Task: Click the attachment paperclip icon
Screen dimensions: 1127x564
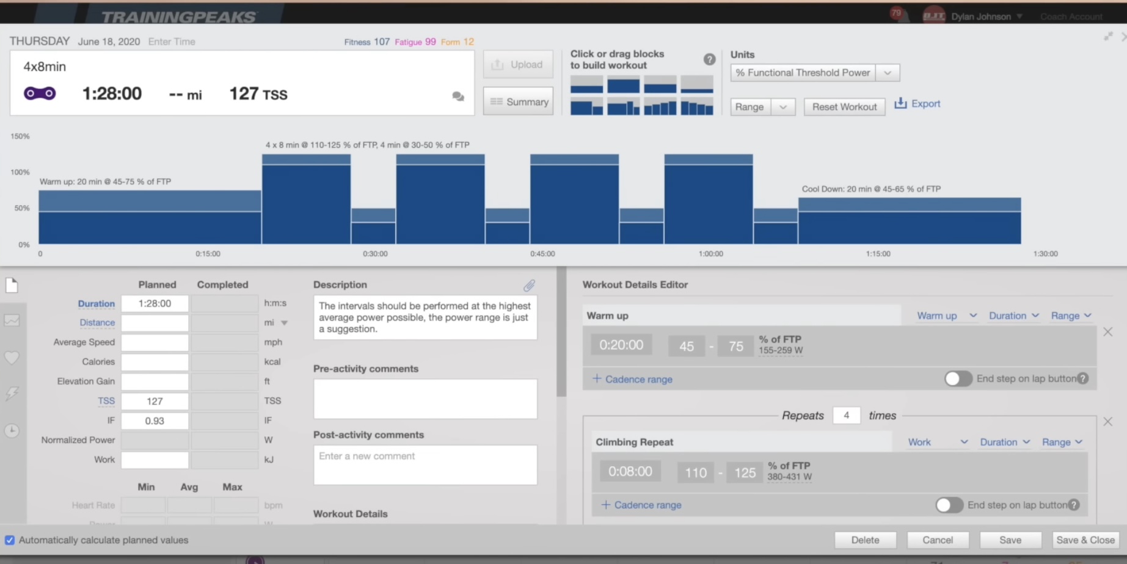Action: click(529, 285)
